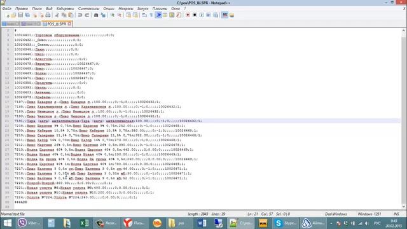
Task: Save the current file via toolbar icon
Action: coord(20,15)
